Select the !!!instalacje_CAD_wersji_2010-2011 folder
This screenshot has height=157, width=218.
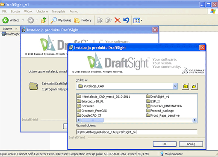coord(103,97)
